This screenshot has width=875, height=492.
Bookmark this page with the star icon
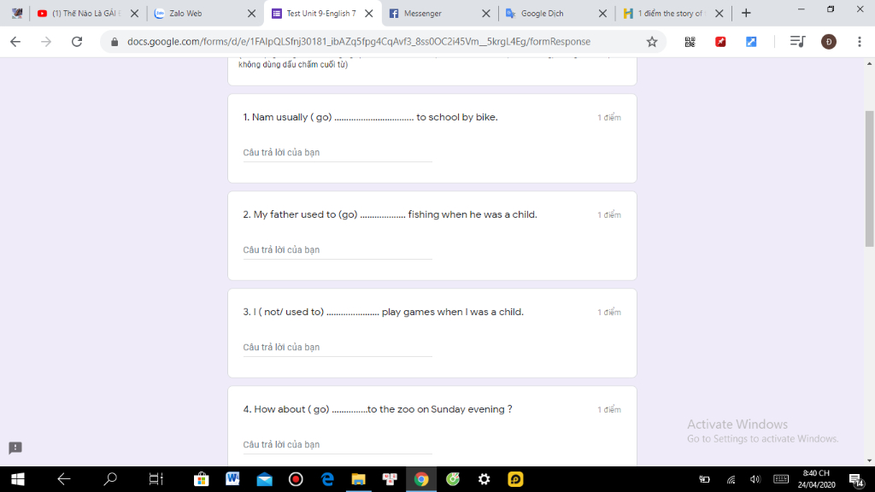click(652, 41)
